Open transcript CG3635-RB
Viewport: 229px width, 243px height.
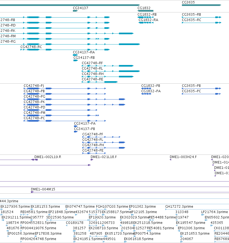(191, 14)
